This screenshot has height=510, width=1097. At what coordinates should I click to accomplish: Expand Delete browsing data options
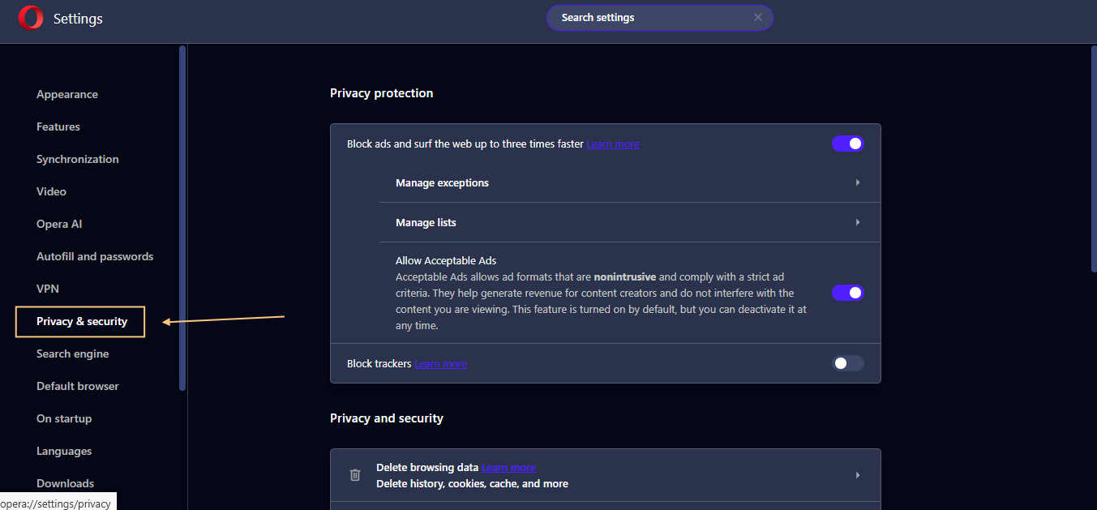pos(857,474)
